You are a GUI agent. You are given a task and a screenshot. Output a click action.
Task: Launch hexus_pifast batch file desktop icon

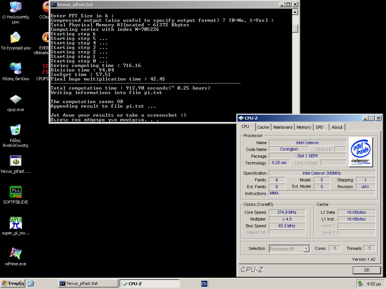click(15, 161)
